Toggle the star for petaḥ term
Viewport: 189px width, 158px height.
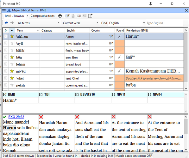(x=12, y=85)
